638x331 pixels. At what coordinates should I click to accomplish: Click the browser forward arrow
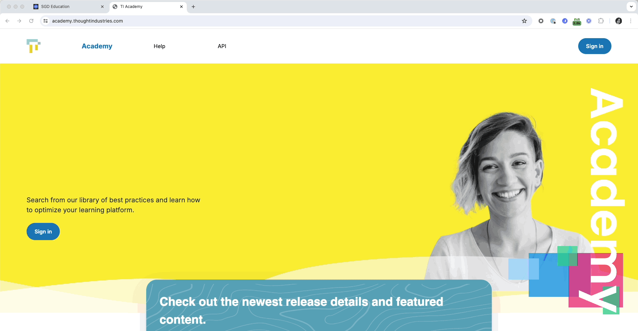pyautogui.click(x=19, y=21)
